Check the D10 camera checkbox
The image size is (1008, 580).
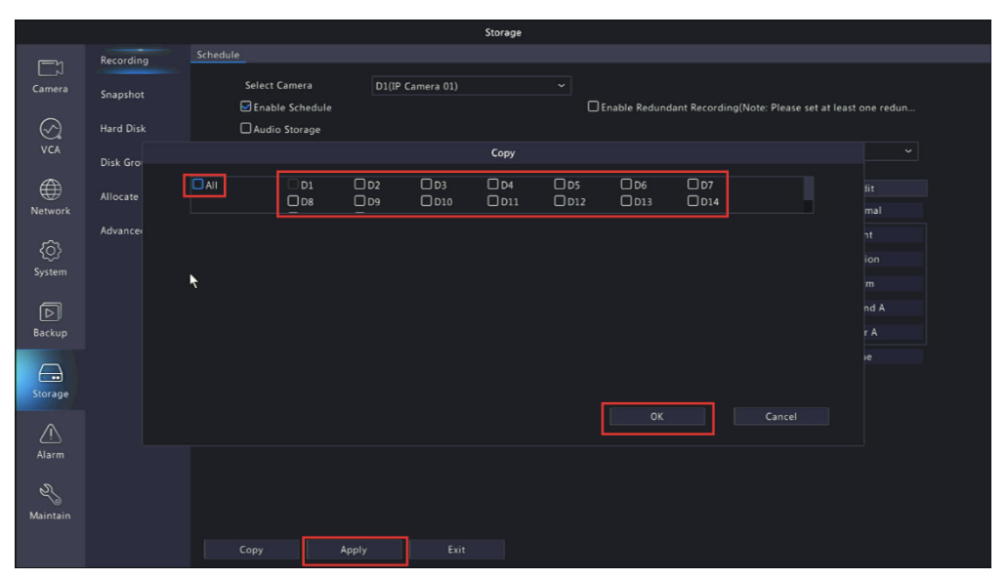tap(425, 201)
